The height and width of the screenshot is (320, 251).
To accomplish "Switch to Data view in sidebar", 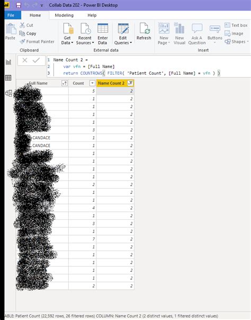I will pos(8,77).
